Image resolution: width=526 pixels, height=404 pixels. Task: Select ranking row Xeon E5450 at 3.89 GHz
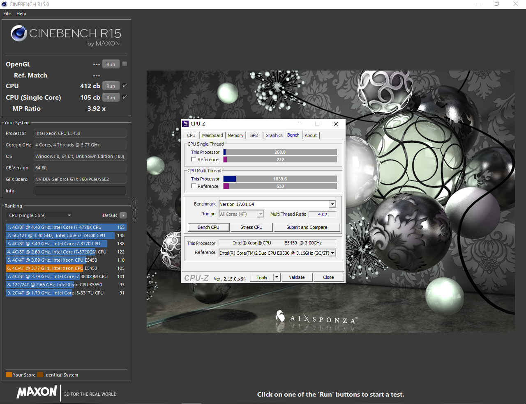point(66,260)
